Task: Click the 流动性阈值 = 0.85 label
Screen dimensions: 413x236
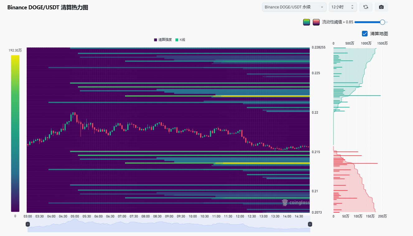Action: 338,22
